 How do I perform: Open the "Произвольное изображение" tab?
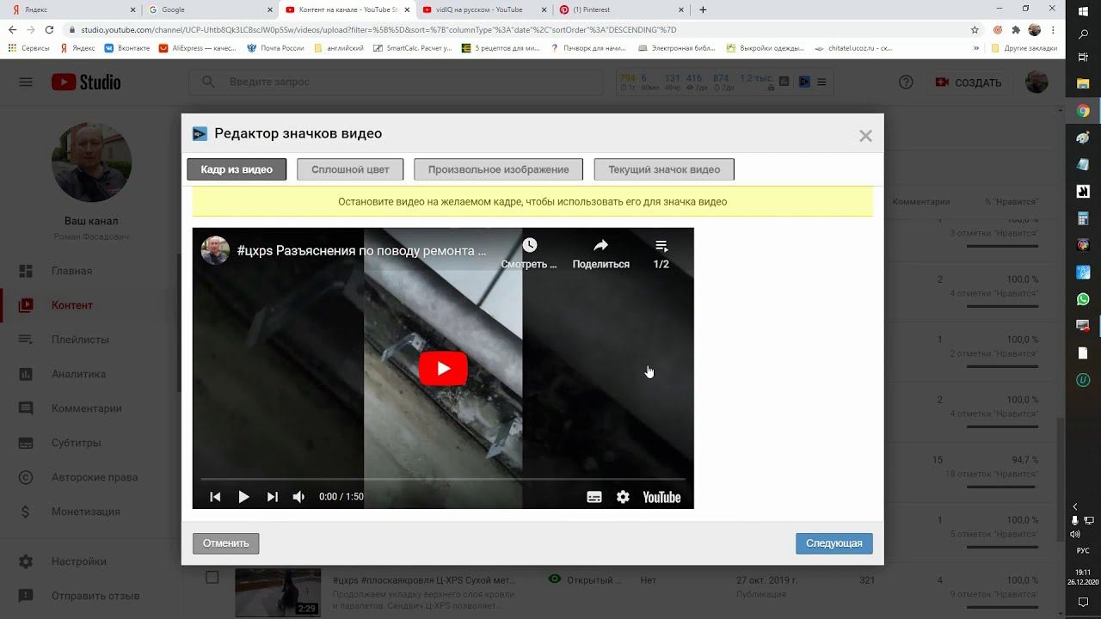pos(498,169)
